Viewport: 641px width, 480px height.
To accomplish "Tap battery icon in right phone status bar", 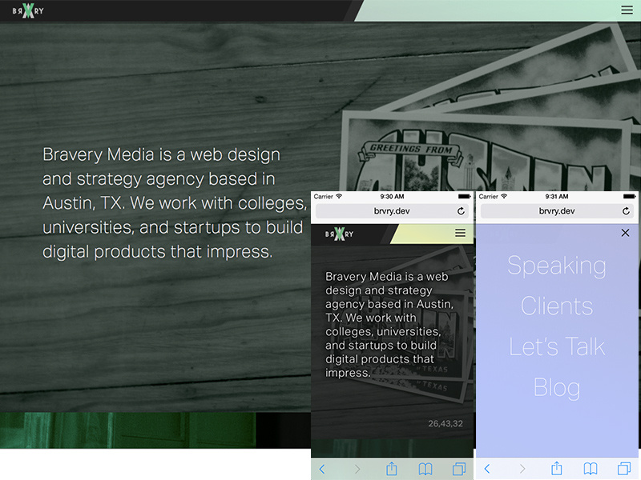I will point(630,196).
